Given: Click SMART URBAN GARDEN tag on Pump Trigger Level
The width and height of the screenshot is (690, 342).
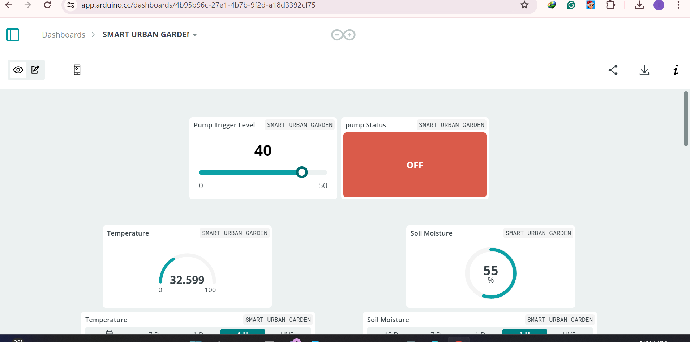Looking at the screenshot, I should (x=300, y=125).
